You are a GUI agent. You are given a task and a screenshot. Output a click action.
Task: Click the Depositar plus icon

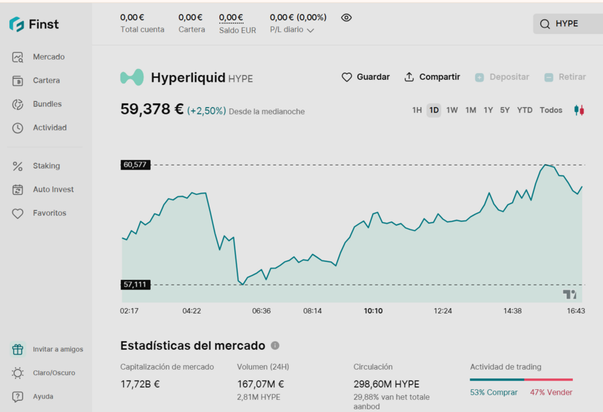[479, 77]
